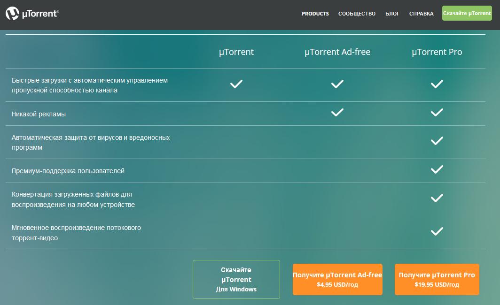The height and width of the screenshot is (305, 500).
Task: Click the µTorrent logo in header
Action: pos(32,14)
